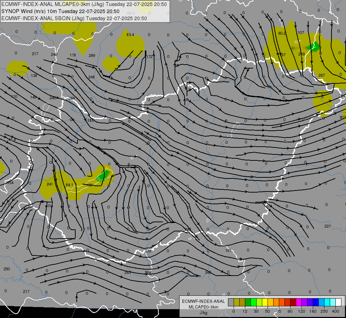Screen dimensions: 346x318
Task: Click the map value '348'
Action: click(x=208, y=272)
